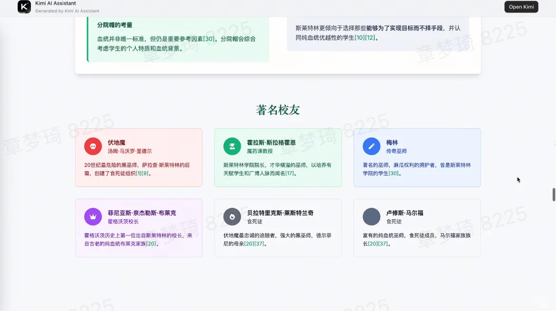Click the subtitle 魔药课教授

[x=260, y=151]
